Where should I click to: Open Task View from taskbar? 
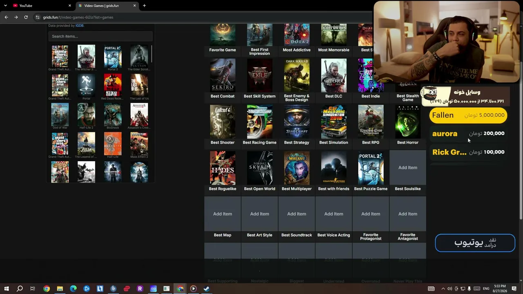(x=33, y=289)
